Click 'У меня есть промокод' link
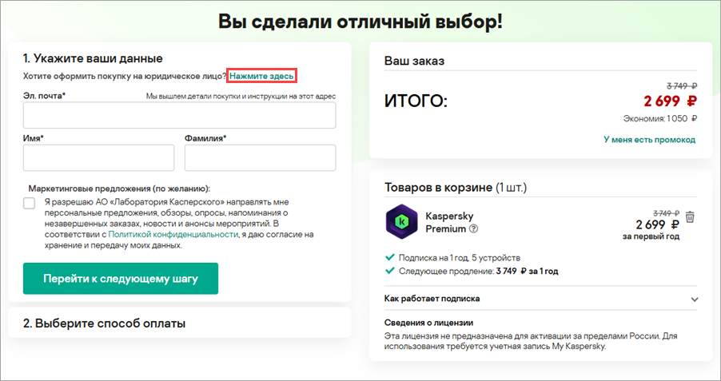Screen dimensions: 721x381 [x=649, y=140]
